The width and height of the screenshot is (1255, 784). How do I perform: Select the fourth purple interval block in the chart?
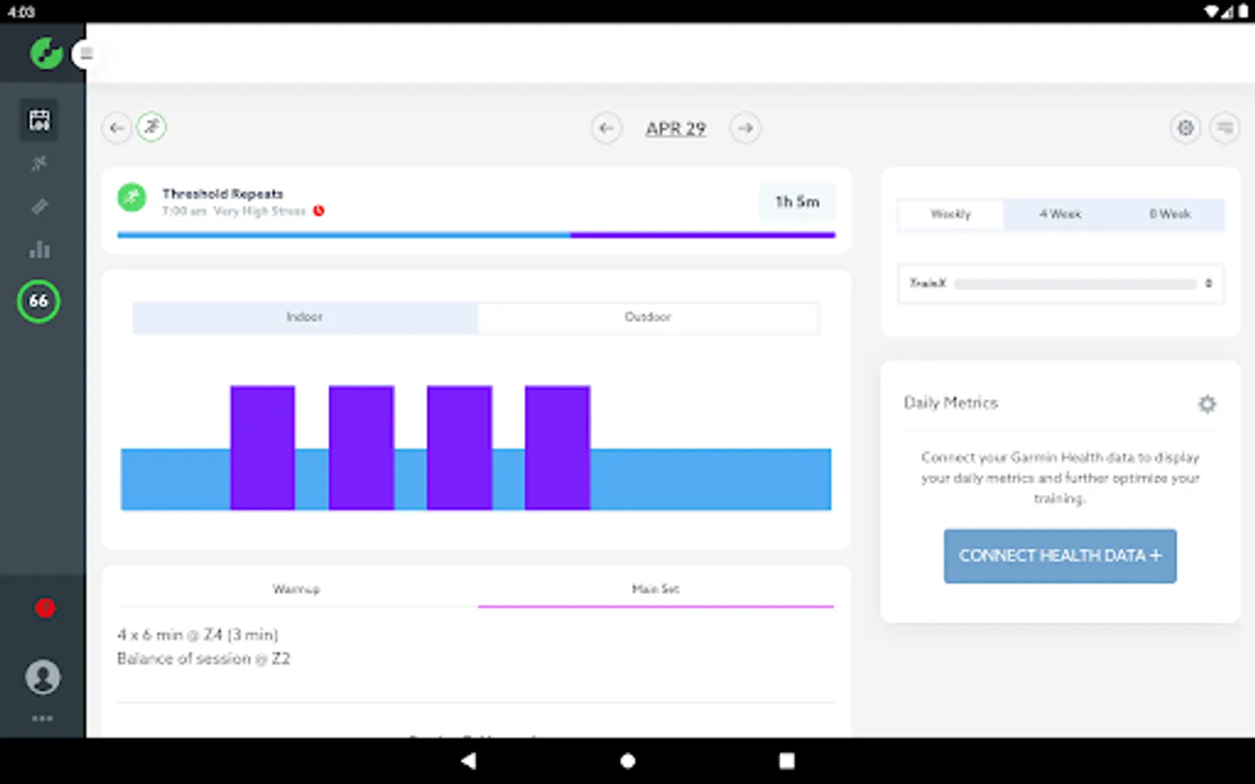pos(558,448)
